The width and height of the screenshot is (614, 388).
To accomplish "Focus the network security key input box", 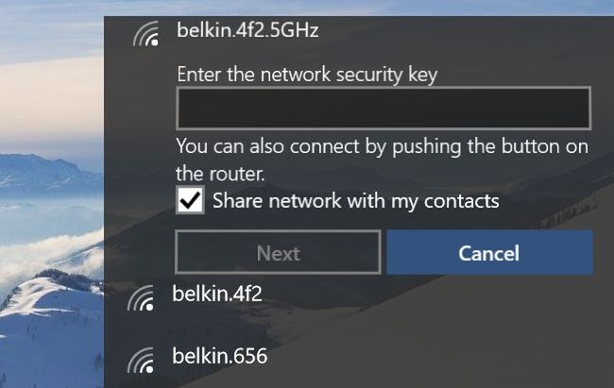I will pyautogui.click(x=384, y=108).
